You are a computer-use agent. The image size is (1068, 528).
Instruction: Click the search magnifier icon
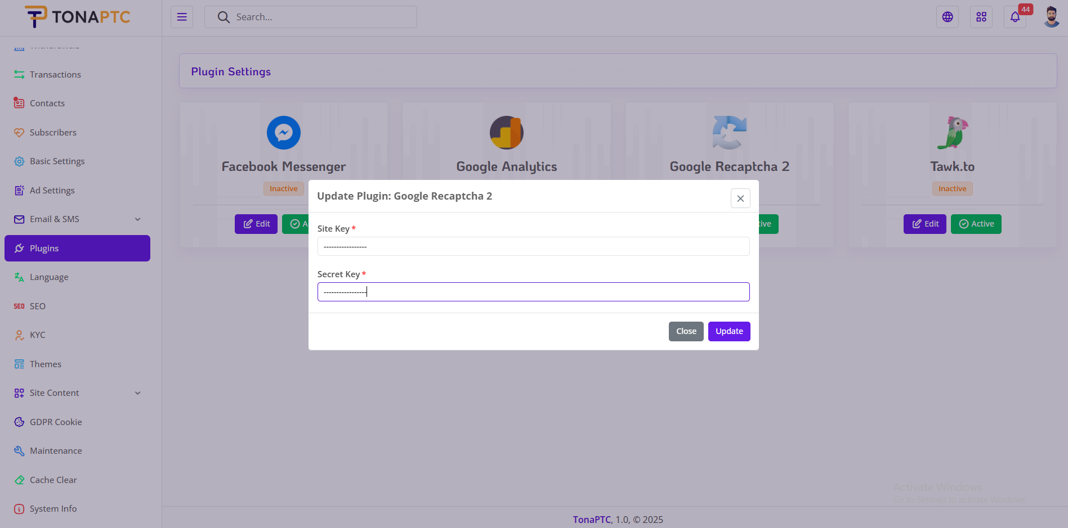(x=224, y=17)
